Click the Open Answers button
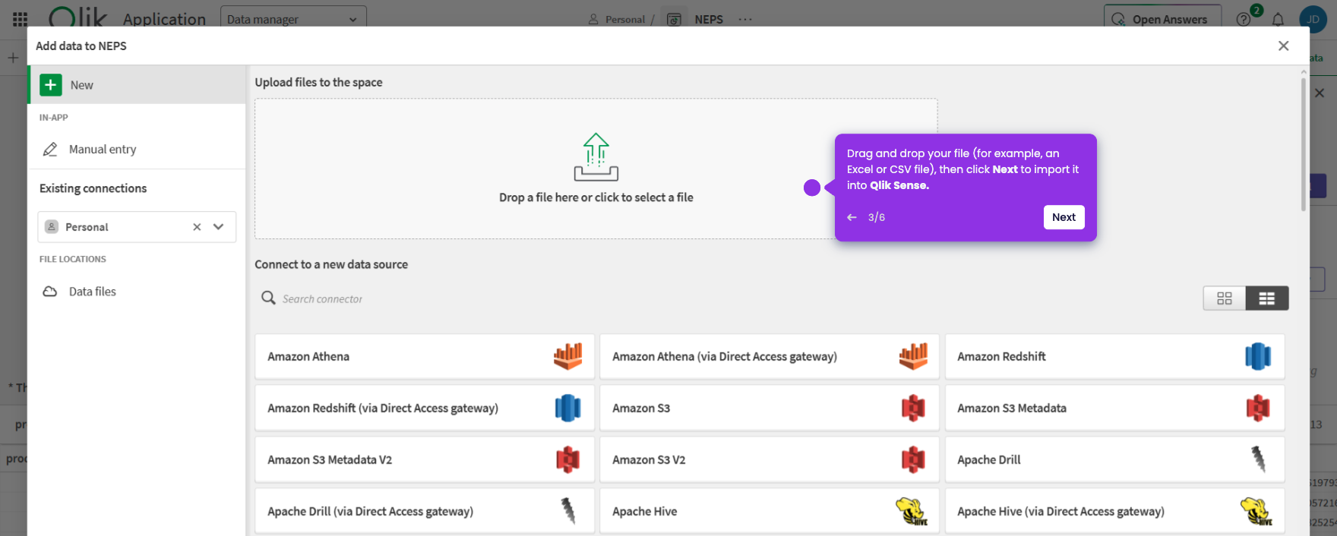Image resolution: width=1337 pixels, height=536 pixels. pyautogui.click(x=1162, y=20)
